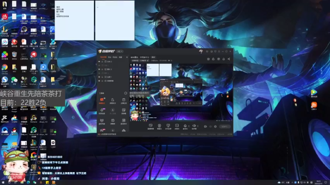Click highlighted orange tool in toolbox

[x=102, y=99]
